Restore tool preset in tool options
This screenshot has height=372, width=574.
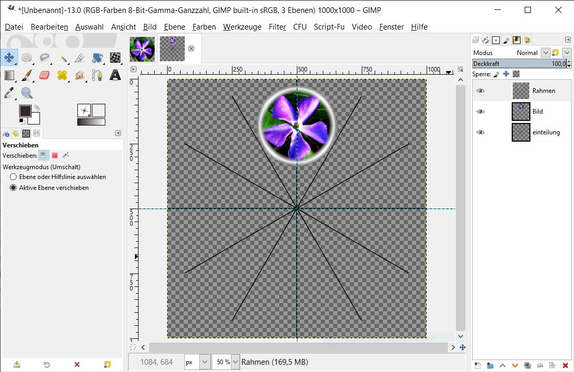47,364
